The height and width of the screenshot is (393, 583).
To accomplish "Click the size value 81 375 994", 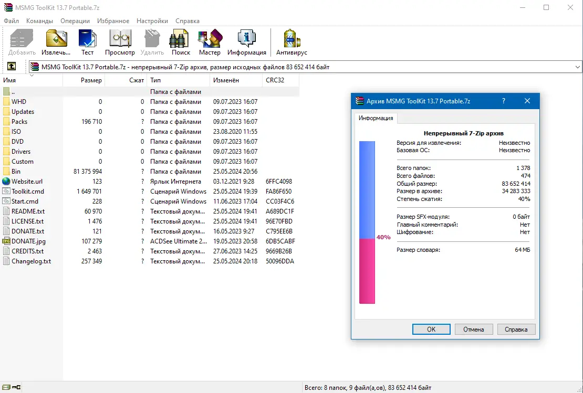I will point(88,171).
